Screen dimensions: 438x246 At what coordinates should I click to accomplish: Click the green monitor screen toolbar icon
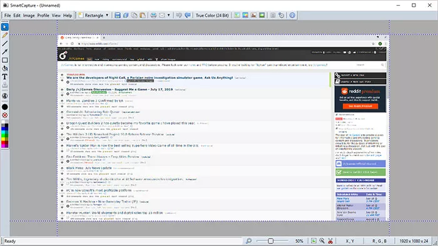click(x=262, y=16)
